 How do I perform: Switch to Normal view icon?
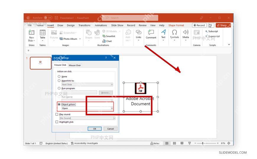tap(167, 143)
